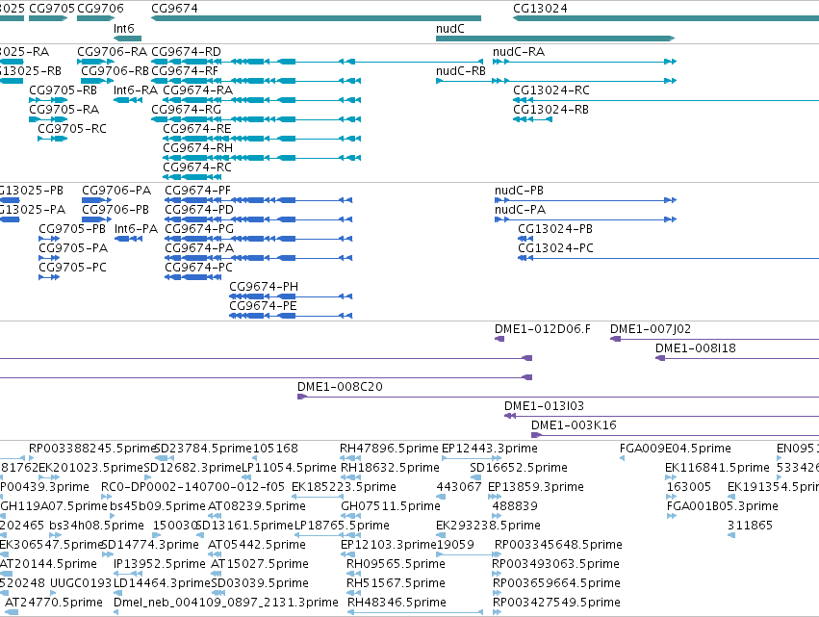Select BAC clone DME1-003K16

pyautogui.click(x=574, y=425)
